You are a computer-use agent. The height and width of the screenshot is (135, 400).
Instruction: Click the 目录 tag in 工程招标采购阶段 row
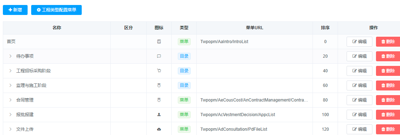pyautogui.click(x=184, y=71)
